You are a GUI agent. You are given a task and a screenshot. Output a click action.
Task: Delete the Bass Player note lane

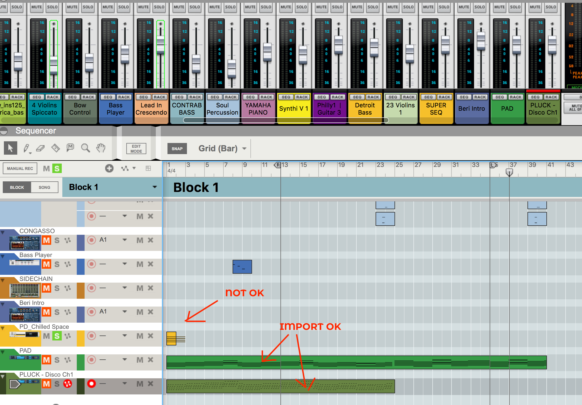click(x=151, y=264)
